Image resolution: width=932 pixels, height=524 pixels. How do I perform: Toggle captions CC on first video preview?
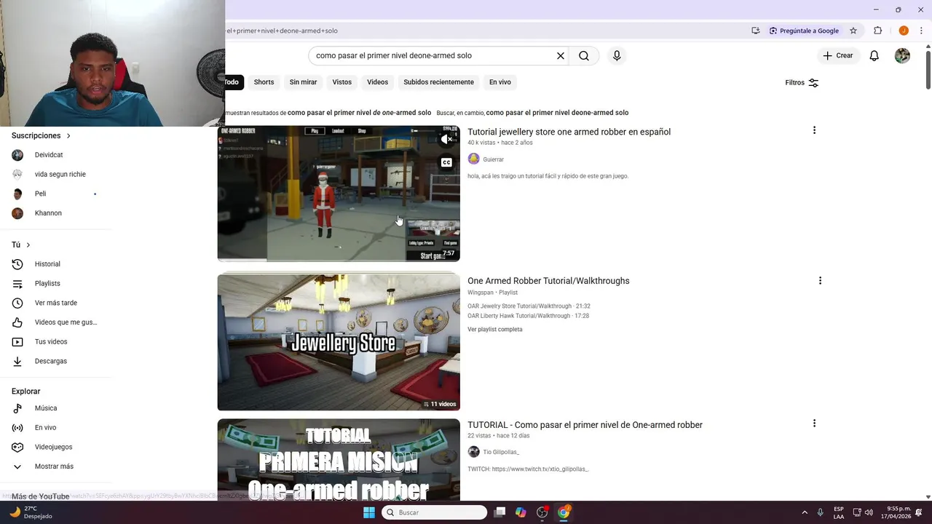tap(446, 162)
